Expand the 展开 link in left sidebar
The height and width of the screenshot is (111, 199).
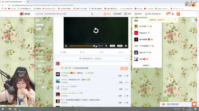click(44, 87)
